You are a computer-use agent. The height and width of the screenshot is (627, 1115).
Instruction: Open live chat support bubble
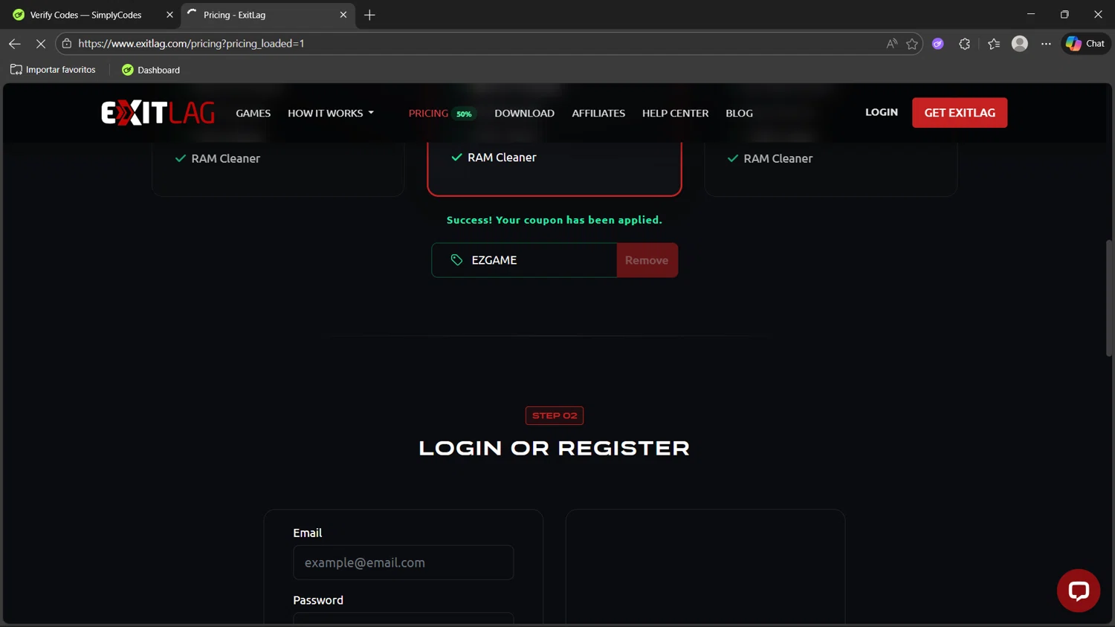1079,591
